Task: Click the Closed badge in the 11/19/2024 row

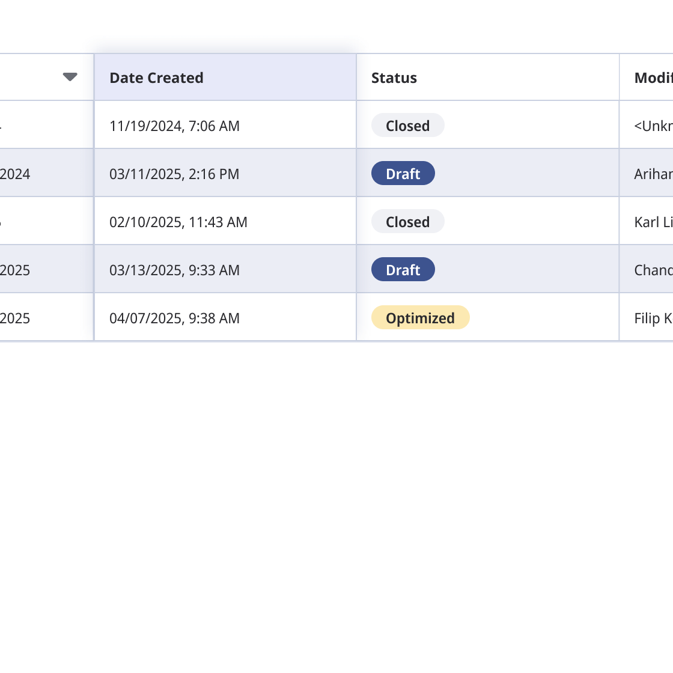Action: 408,126
